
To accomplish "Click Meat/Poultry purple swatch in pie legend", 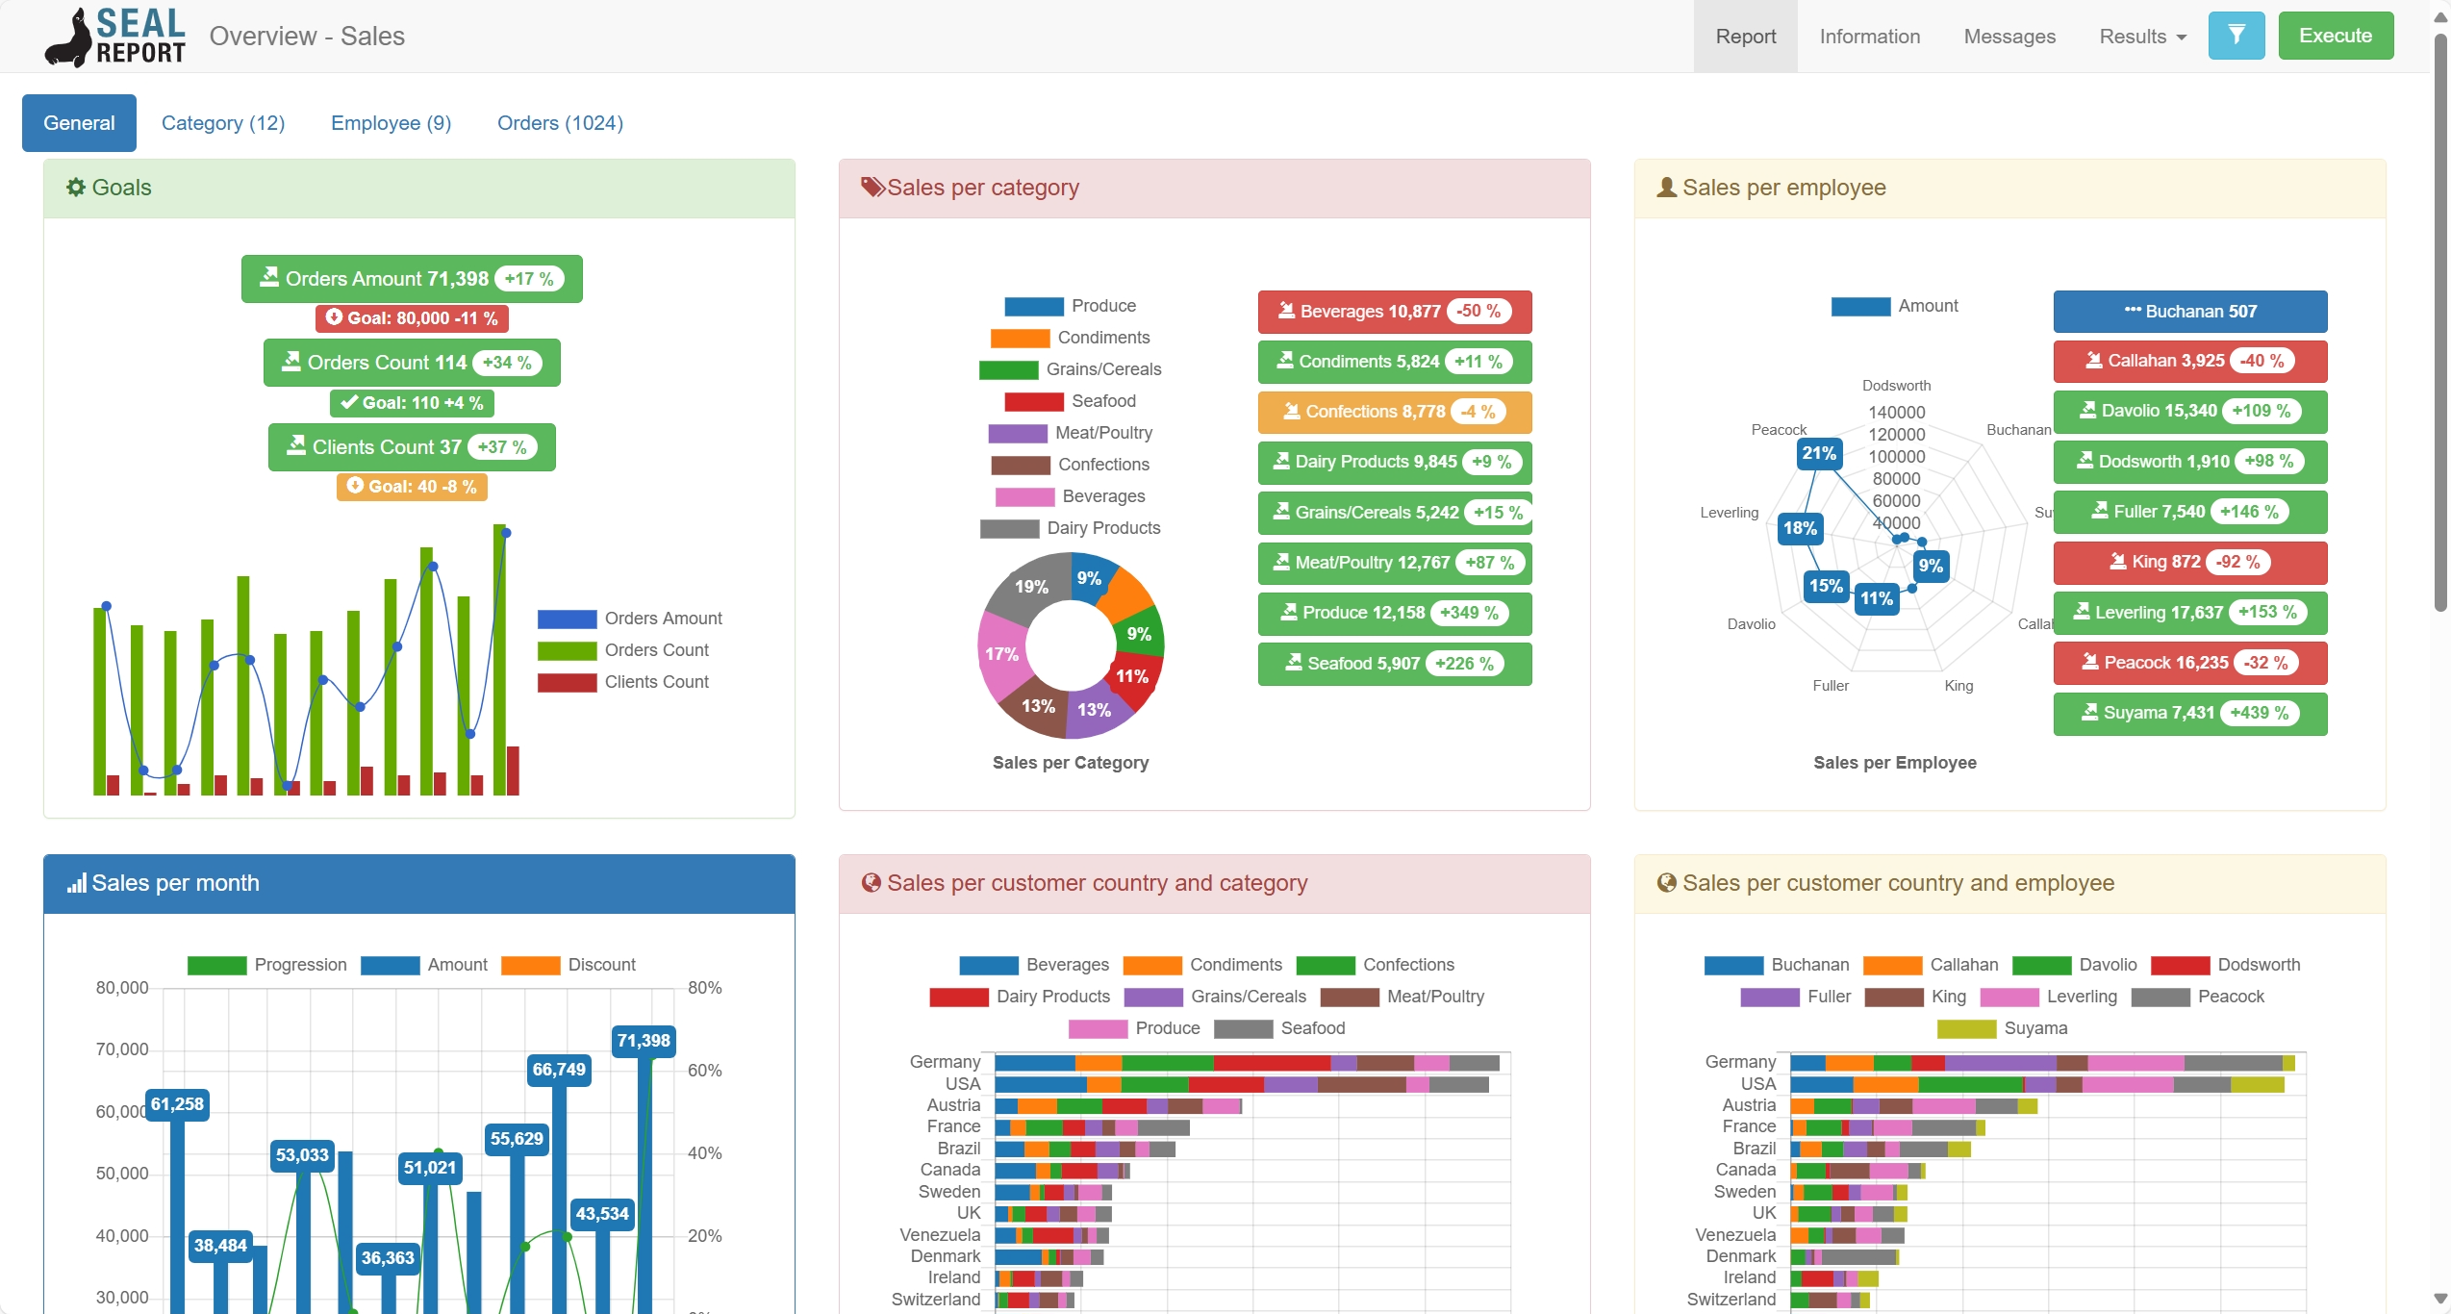I will coord(1018,434).
